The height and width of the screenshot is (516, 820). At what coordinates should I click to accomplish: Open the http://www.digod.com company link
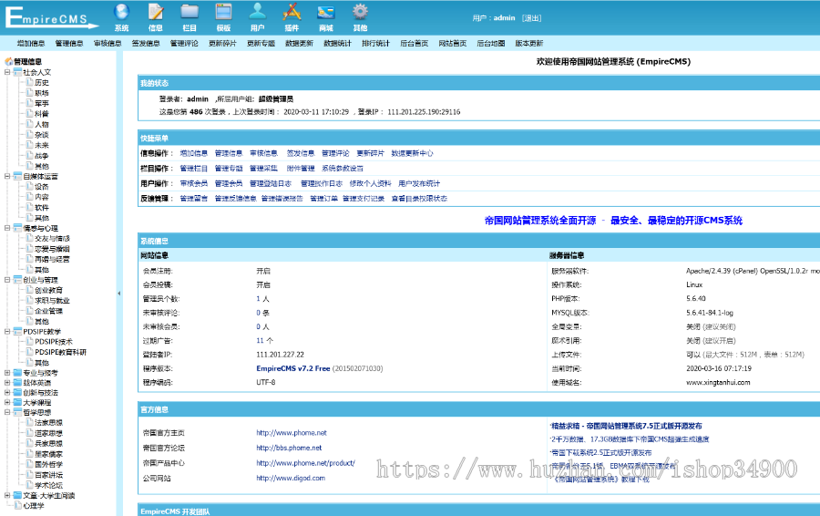click(x=291, y=479)
